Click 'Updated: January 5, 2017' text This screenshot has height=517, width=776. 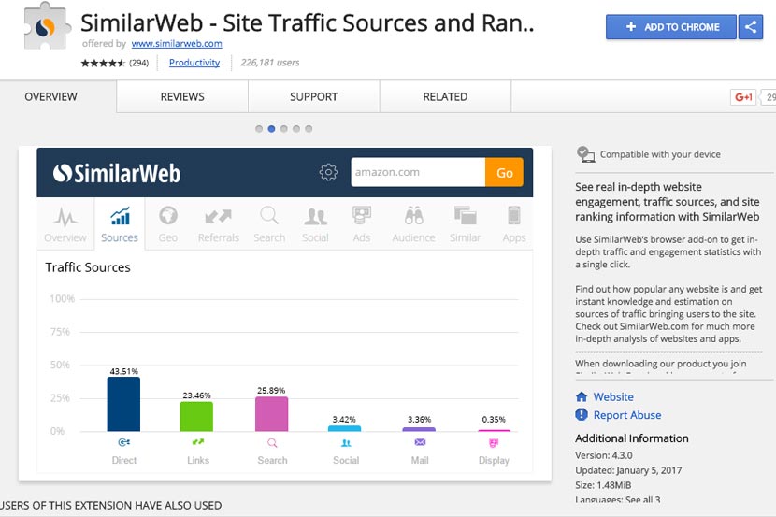628,470
